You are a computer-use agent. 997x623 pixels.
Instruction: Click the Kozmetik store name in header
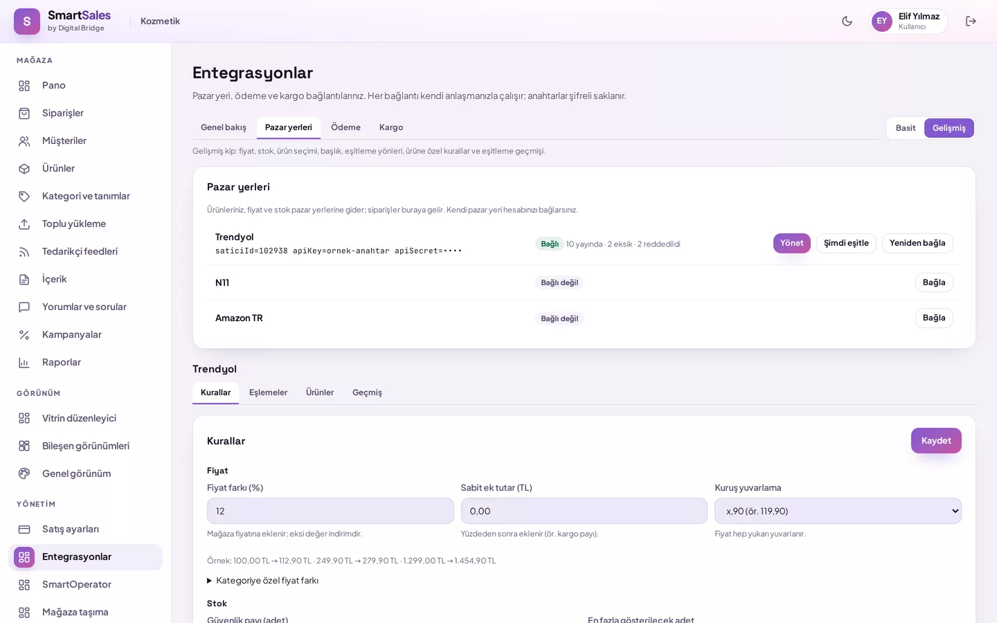pos(160,21)
